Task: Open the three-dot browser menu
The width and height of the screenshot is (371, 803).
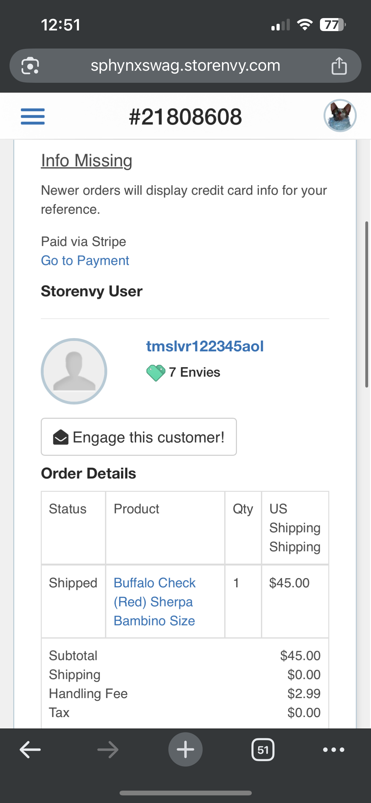Action: coord(334,750)
